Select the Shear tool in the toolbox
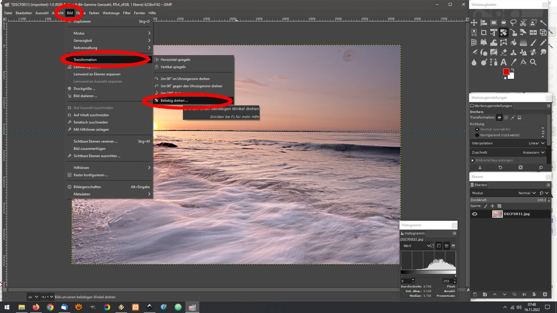The width and height of the screenshot is (557, 313). 523,32
